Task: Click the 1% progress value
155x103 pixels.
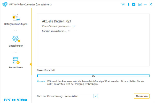Action: tap(94, 76)
